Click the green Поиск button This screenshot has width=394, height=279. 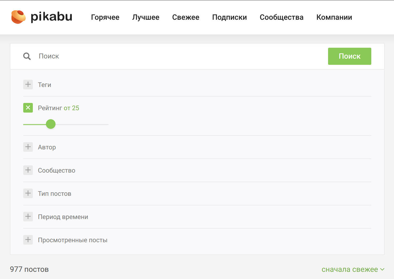[x=350, y=56]
